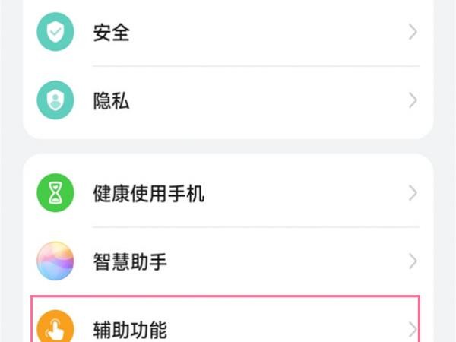Expand the 辅助功能 row chevron arrow

(413, 330)
